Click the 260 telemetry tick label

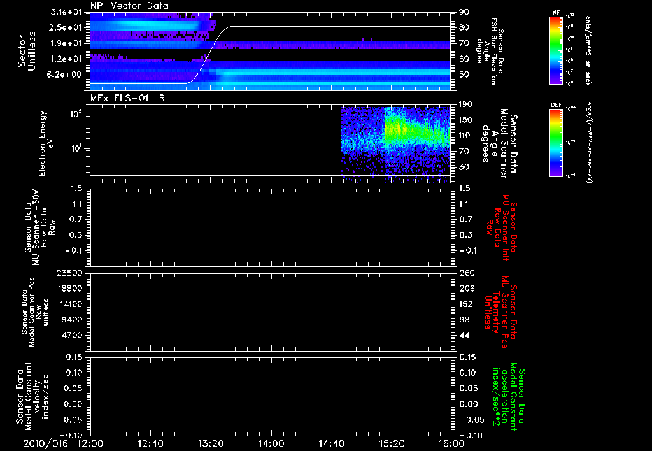(466, 273)
